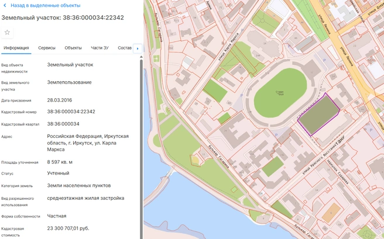The image size is (384, 239).
Task: Click the info panel vertical scrollbar
Action: [x=141, y=149]
